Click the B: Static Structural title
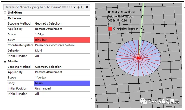The image size is (185, 110). 121,12
